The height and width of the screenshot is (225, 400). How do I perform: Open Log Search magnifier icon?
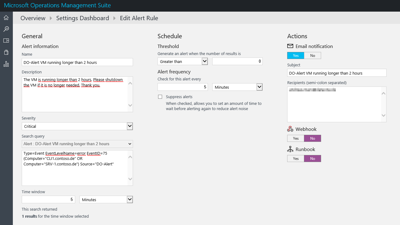tap(6, 29)
